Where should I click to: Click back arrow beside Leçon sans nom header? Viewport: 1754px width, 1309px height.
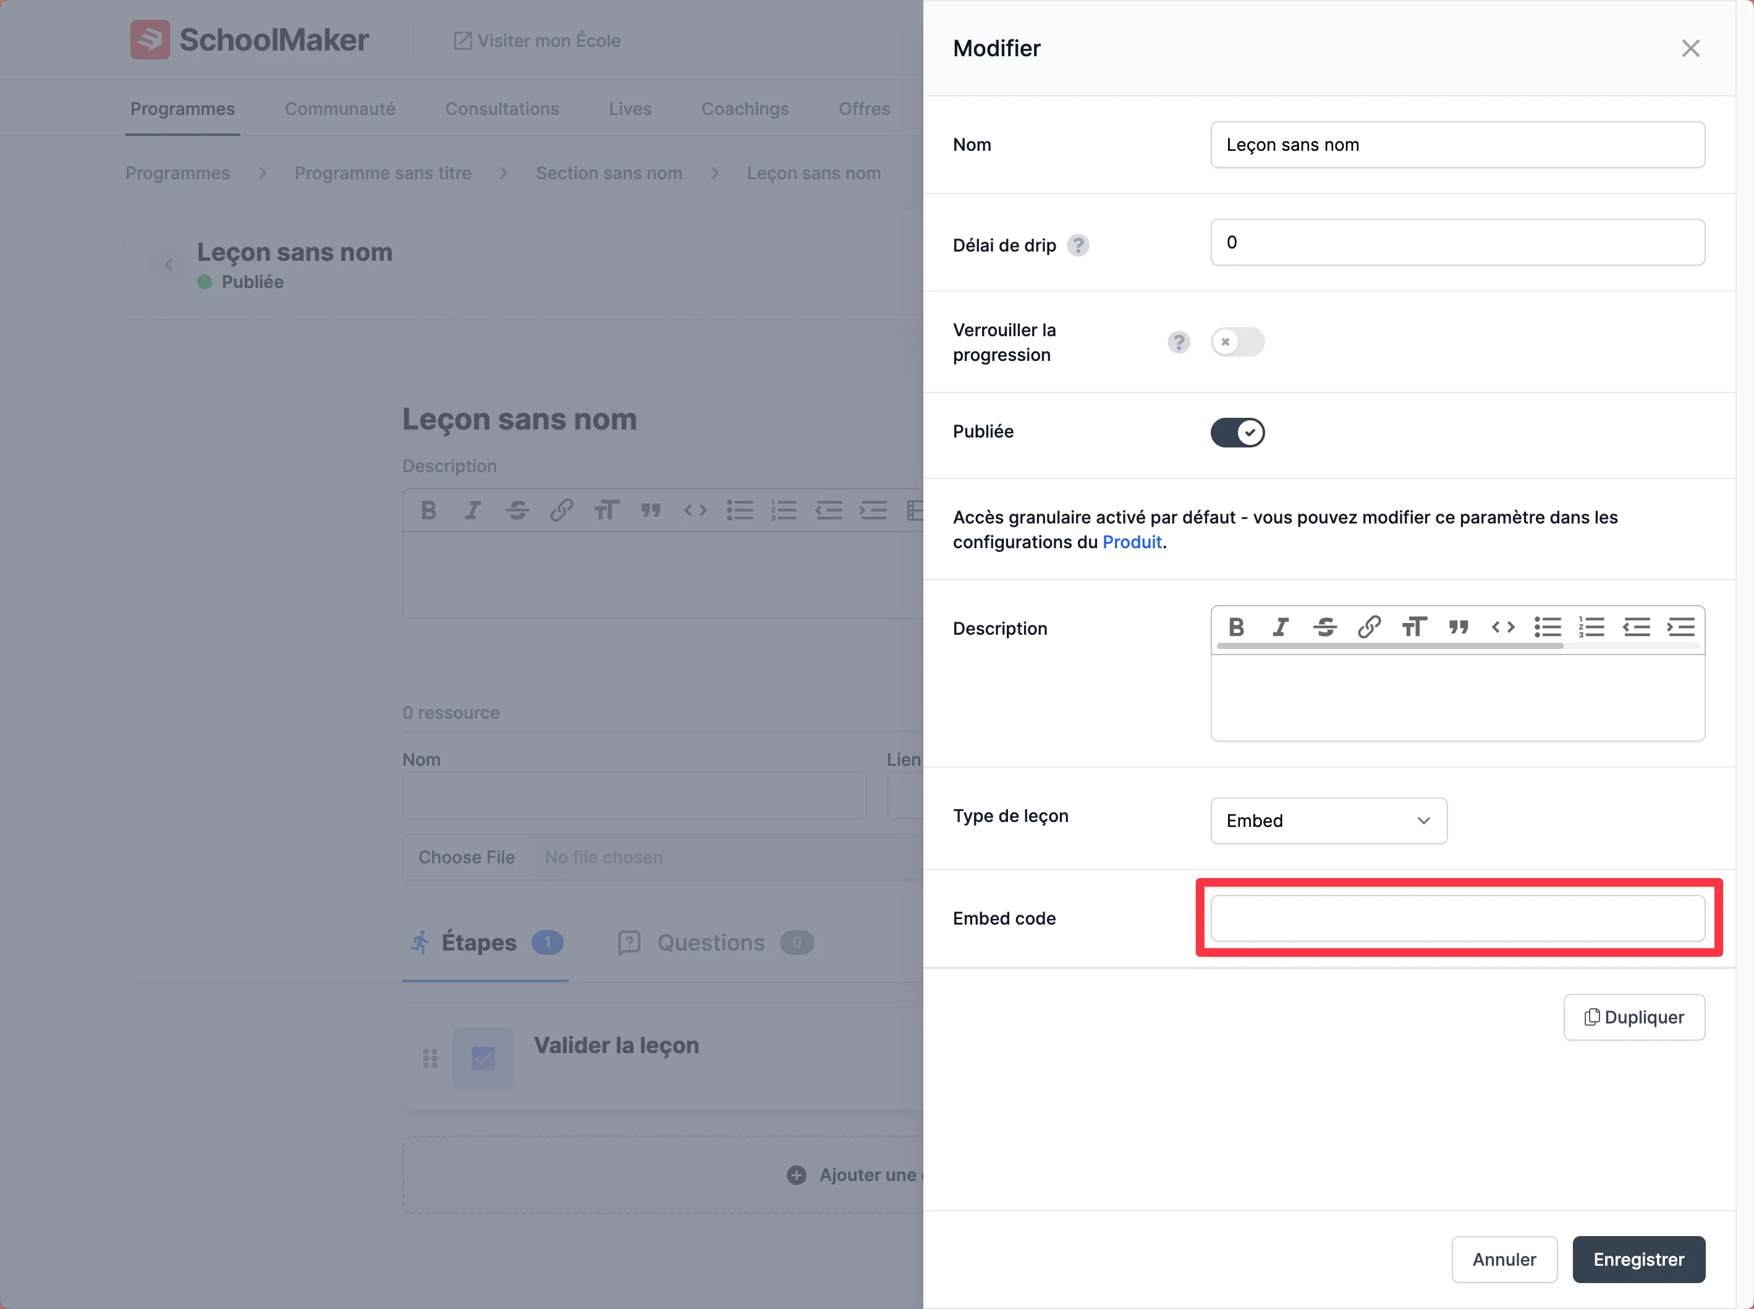(169, 265)
